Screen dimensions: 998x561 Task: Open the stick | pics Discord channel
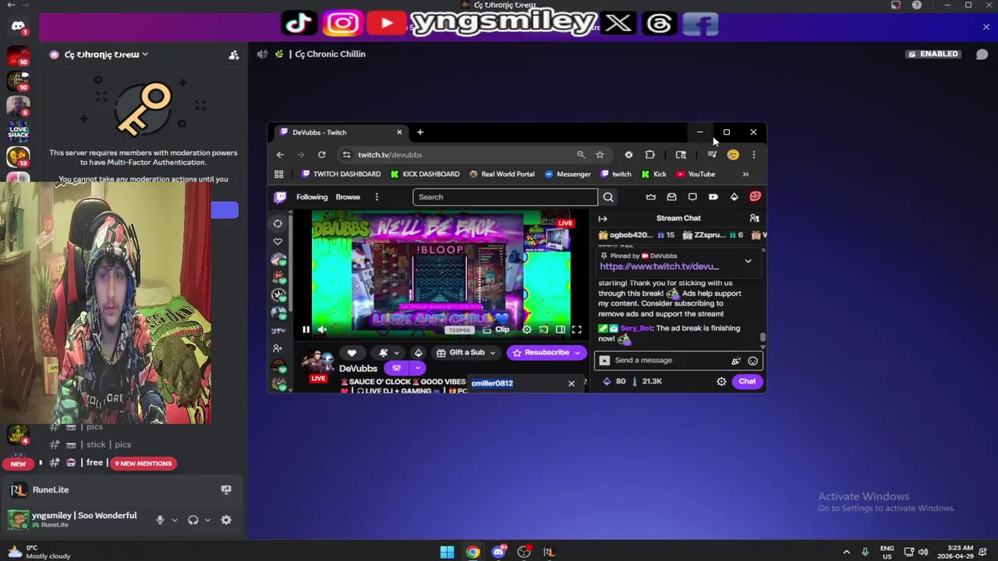(x=108, y=445)
